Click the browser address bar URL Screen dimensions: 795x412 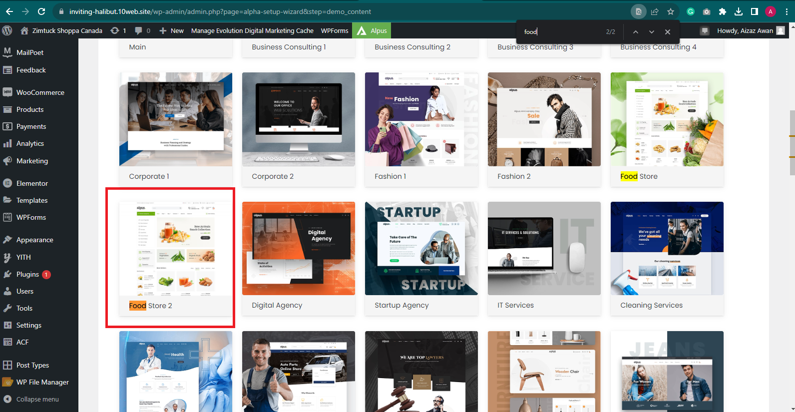tap(220, 11)
